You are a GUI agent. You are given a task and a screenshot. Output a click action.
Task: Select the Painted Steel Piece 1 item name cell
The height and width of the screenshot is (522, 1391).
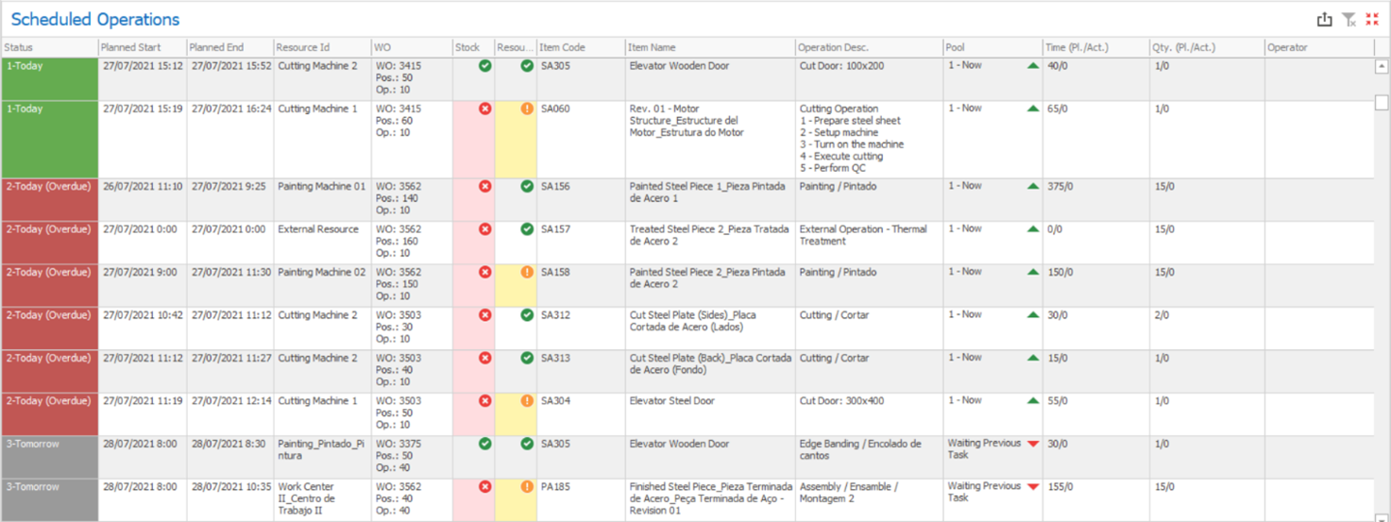pyautogui.click(x=707, y=193)
